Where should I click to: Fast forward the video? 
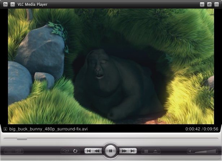coord(124,151)
